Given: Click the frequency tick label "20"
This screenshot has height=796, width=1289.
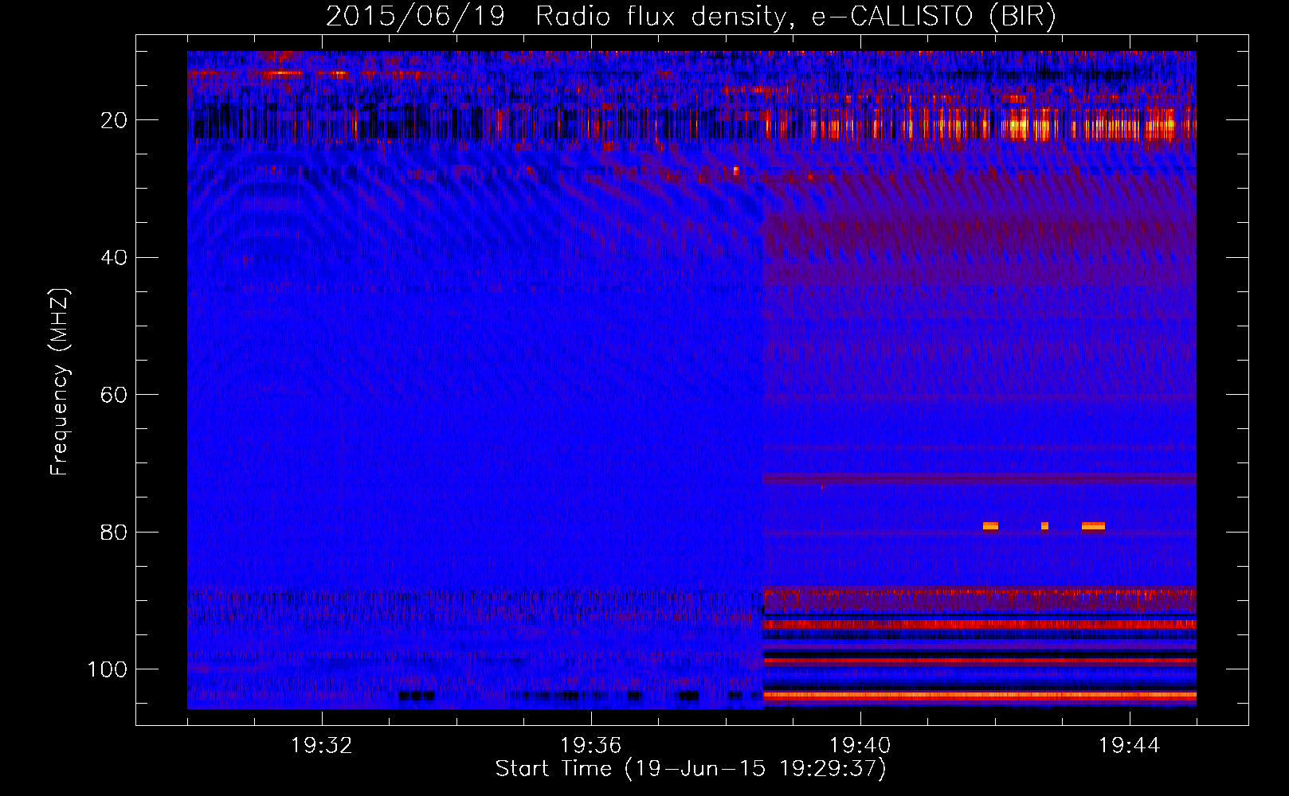Looking at the screenshot, I should point(114,120).
